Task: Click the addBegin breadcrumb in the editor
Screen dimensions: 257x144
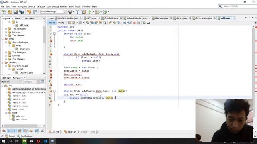Action: 70,132
